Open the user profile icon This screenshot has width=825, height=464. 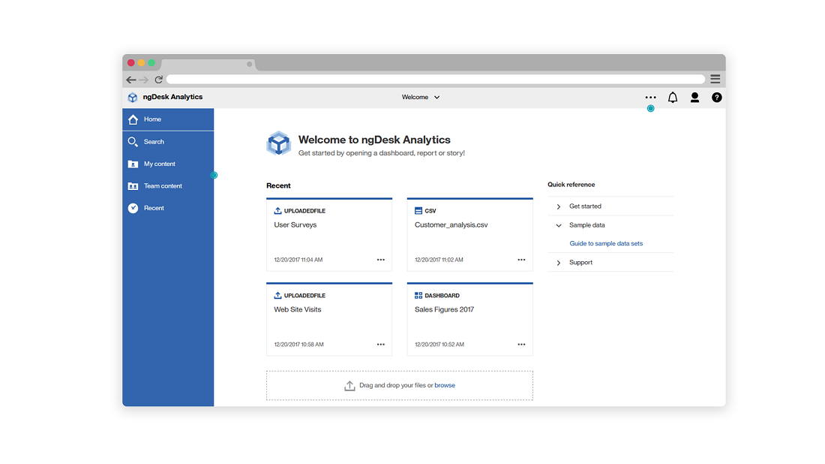coord(694,98)
